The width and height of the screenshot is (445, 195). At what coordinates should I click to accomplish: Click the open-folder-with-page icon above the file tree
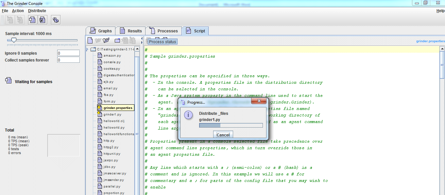106,40
